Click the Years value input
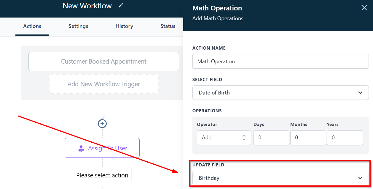Viewport: 373px width, 189px height. click(x=345, y=138)
